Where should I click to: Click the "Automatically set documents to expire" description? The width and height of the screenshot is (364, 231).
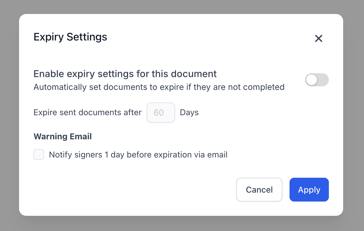click(159, 87)
